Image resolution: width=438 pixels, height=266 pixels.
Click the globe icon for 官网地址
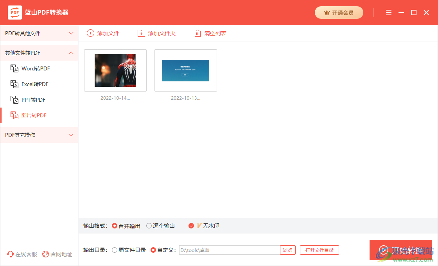[45, 254]
